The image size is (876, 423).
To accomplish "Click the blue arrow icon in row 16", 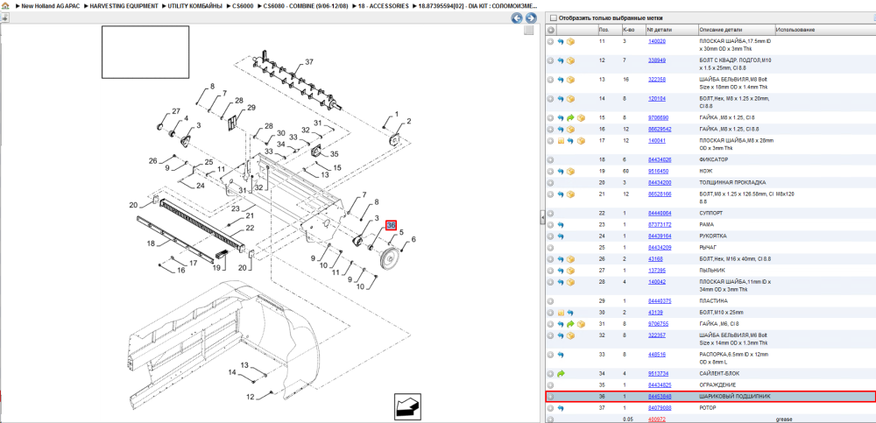I will (561, 130).
